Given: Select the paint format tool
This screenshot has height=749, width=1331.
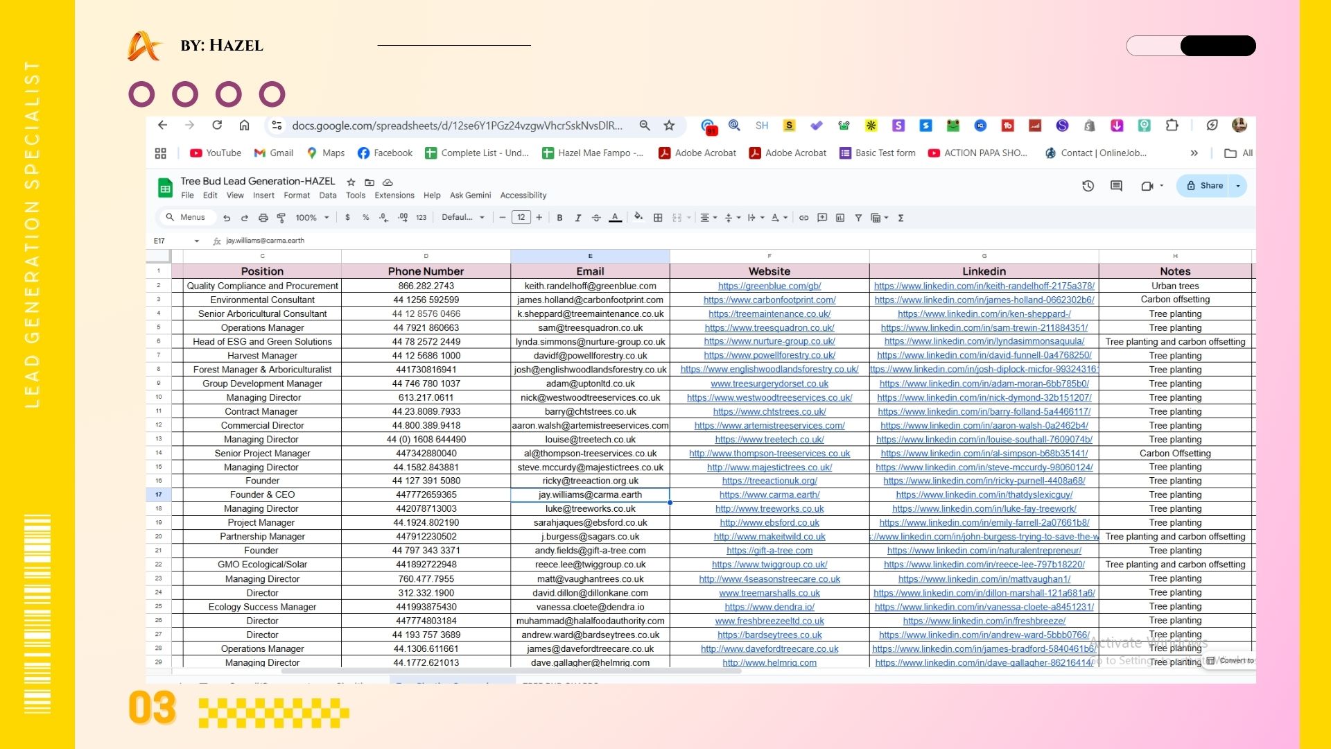Looking at the screenshot, I should pos(281,218).
